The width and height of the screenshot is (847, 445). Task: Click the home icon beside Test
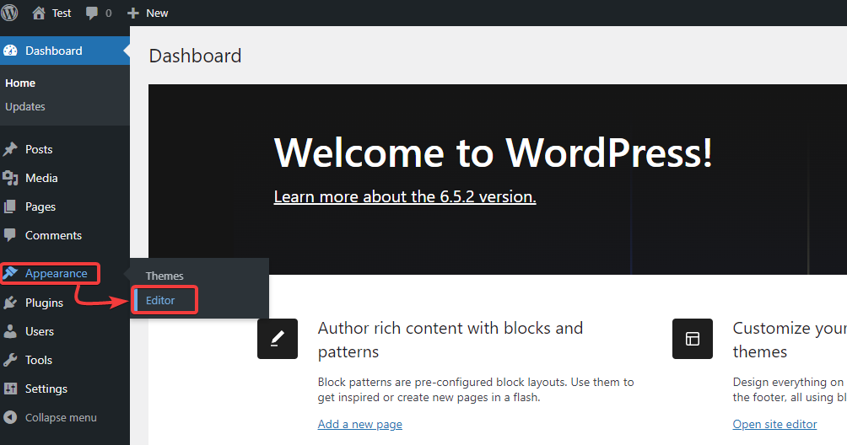point(38,13)
